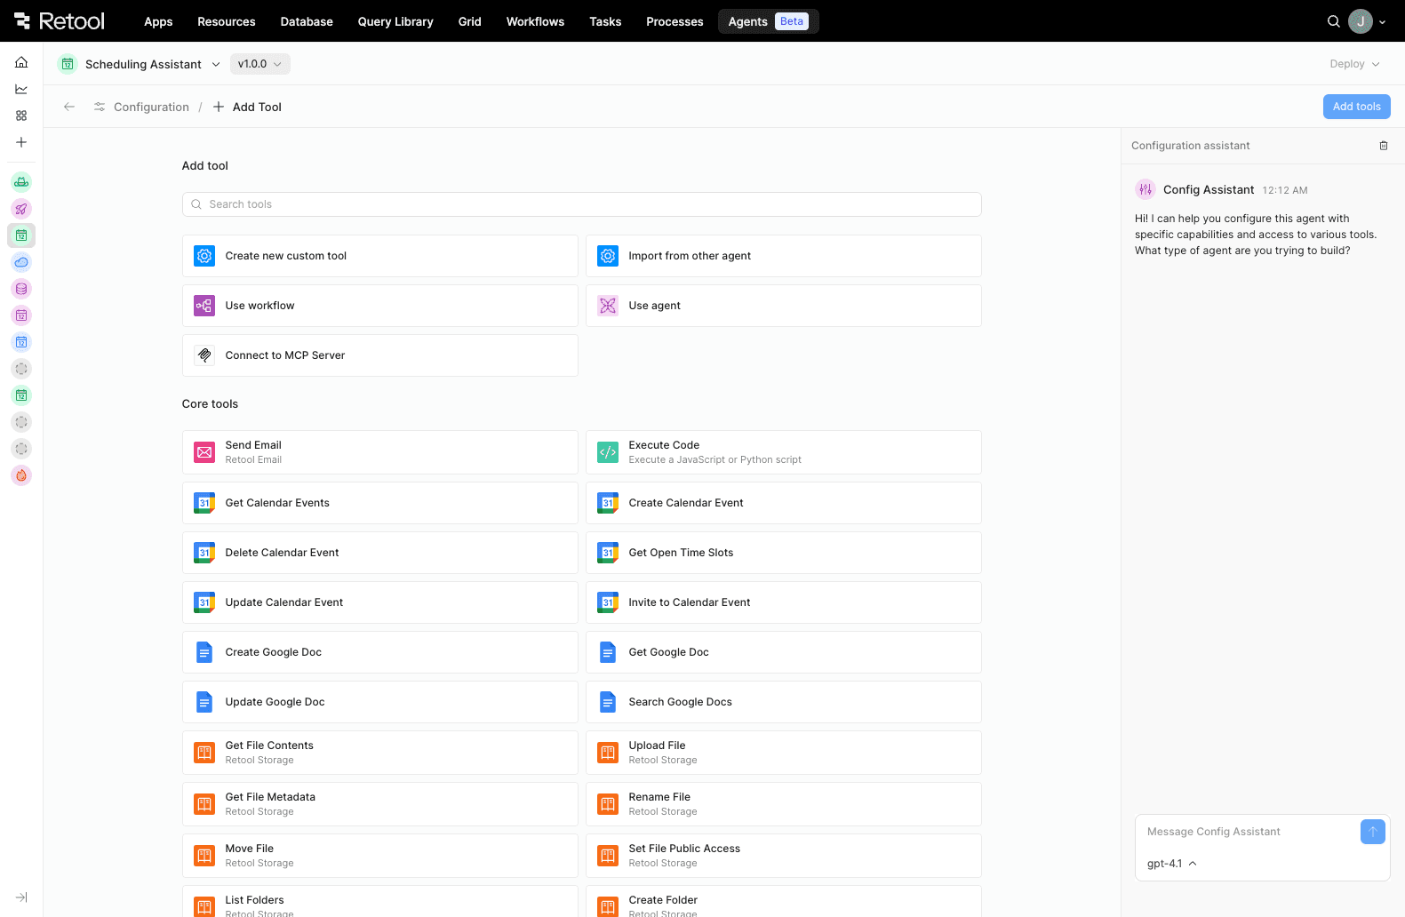This screenshot has height=917, width=1405.
Task: Expand sidebar using the bottom-left arrow icon
Action: click(x=21, y=897)
